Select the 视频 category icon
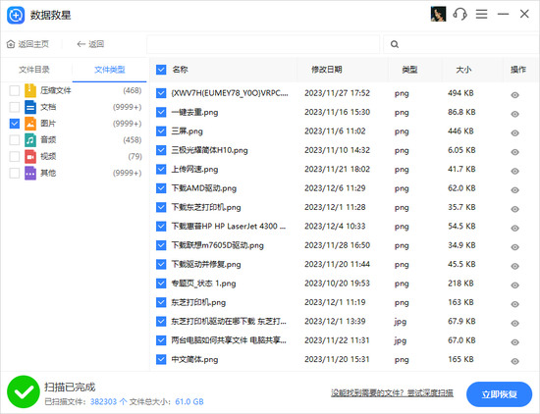This screenshot has width=540, height=414. (30, 156)
